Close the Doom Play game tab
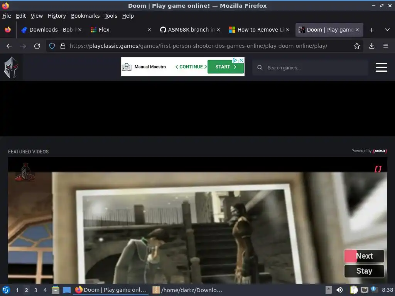Screen dimensions: 395x296 coord(357,30)
